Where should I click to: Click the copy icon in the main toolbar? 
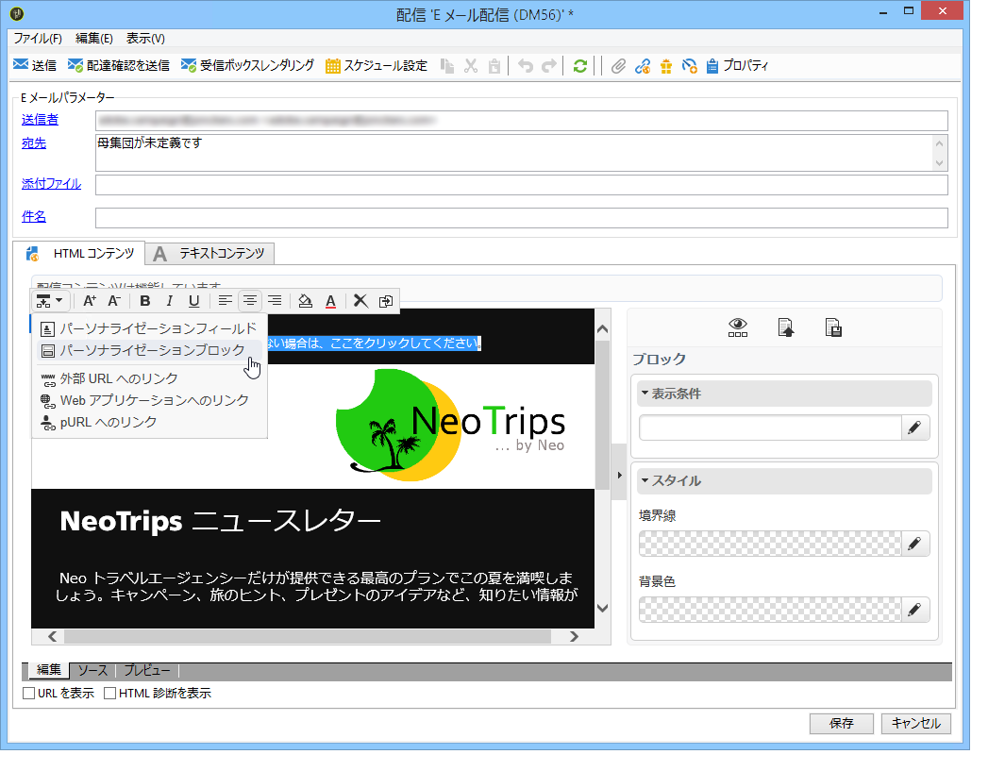click(x=447, y=66)
